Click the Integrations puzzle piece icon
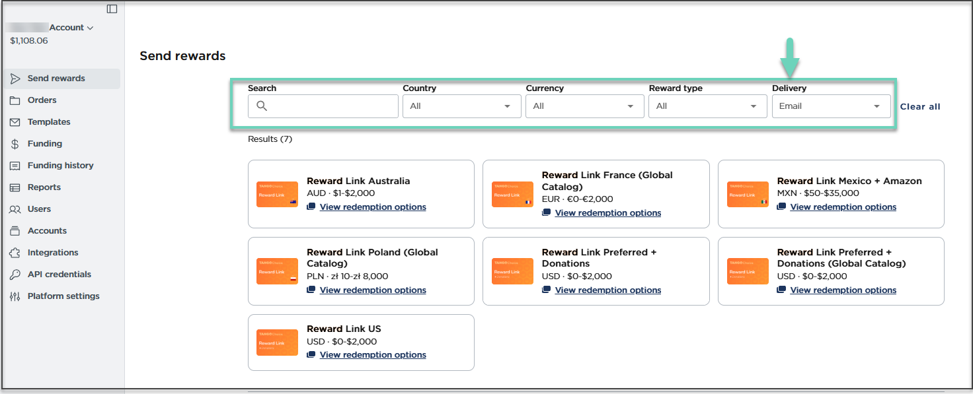The height and width of the screenshot is (394, 973). tap(15, 253)
